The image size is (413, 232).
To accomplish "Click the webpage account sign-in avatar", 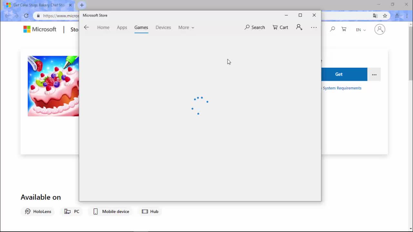I will tap(380, 29).
